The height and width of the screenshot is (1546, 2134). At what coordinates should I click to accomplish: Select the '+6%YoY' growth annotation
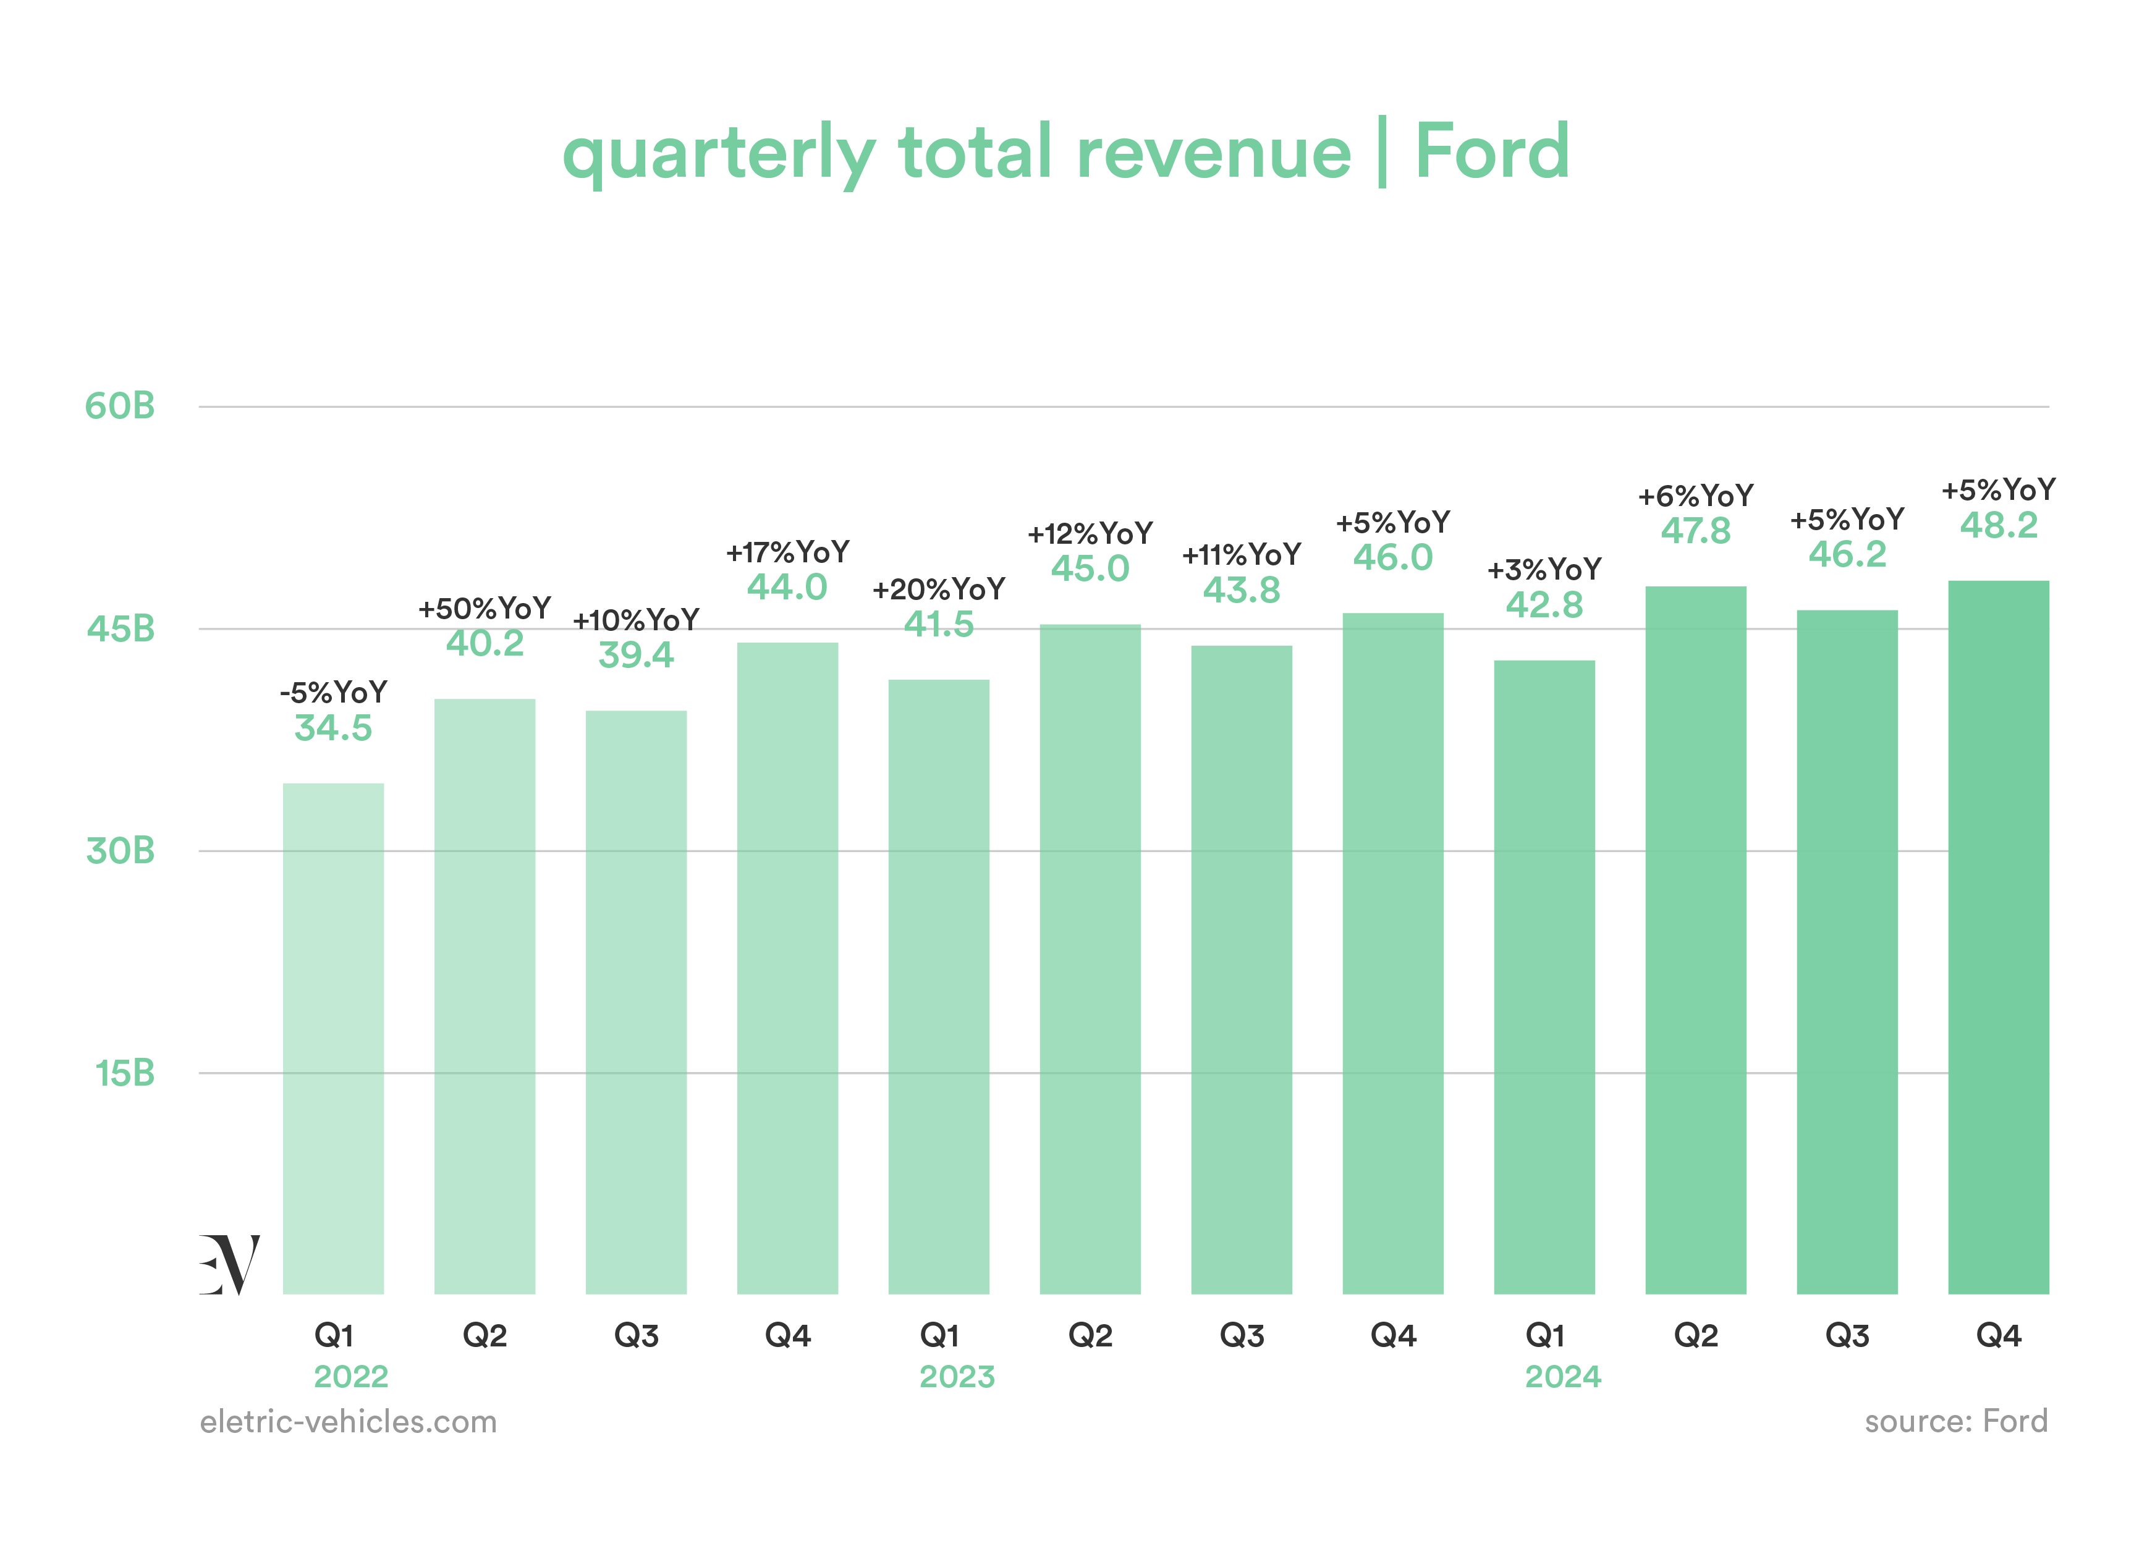(x=1696, y=497)
